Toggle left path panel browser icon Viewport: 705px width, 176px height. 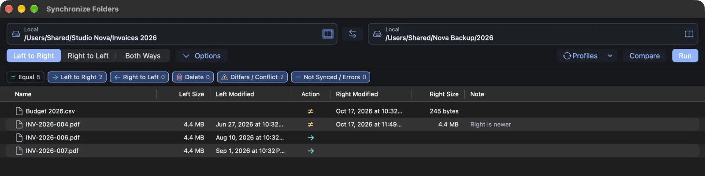click(x=328, y=34)
